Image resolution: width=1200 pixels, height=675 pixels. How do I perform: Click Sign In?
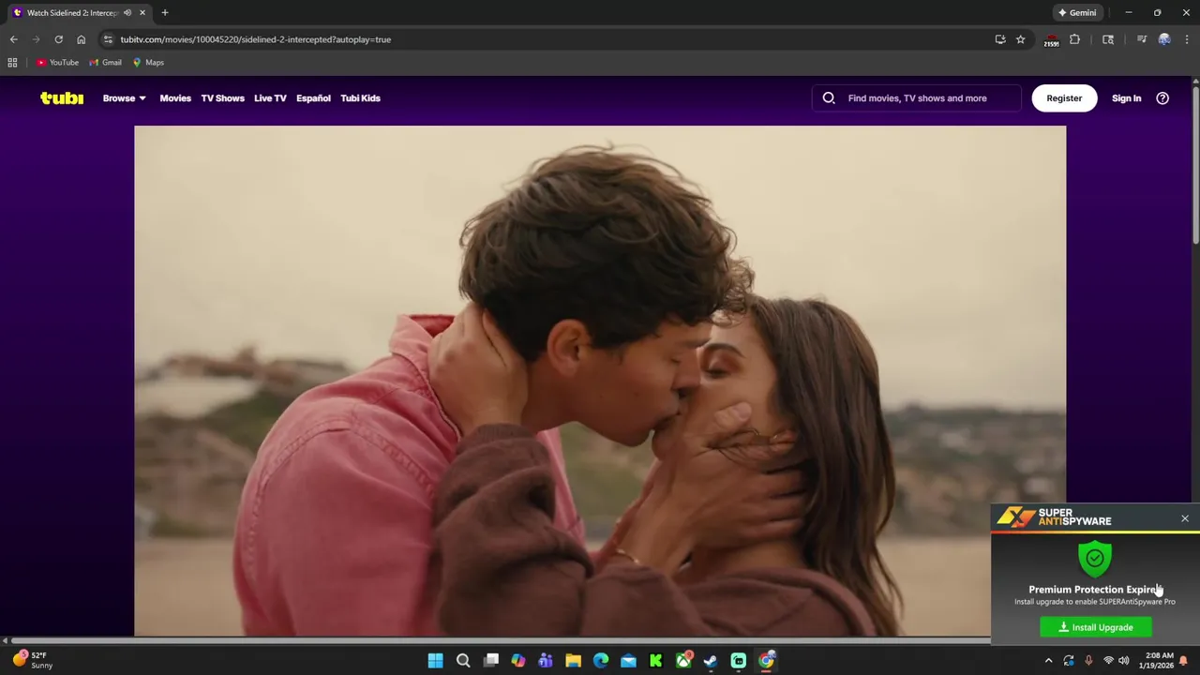click(x=1126, y=98)
